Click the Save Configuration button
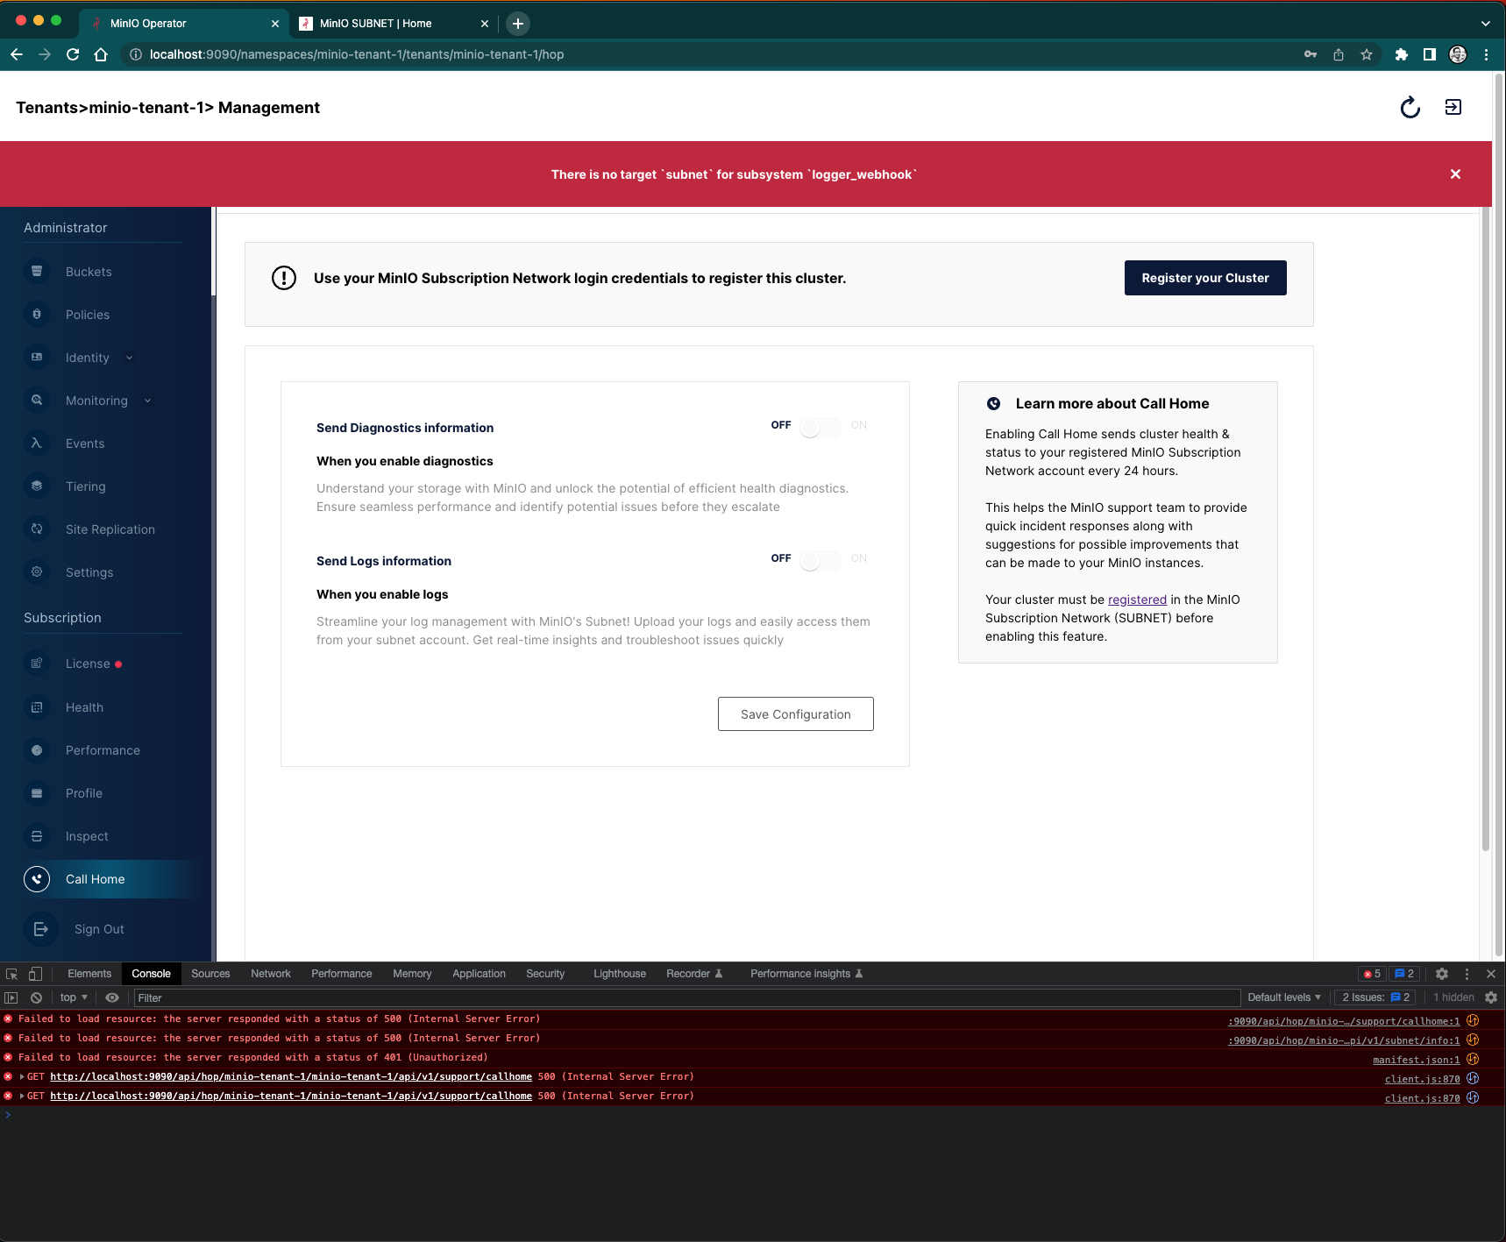The image size is (1506, 1242). pos(796,714)
